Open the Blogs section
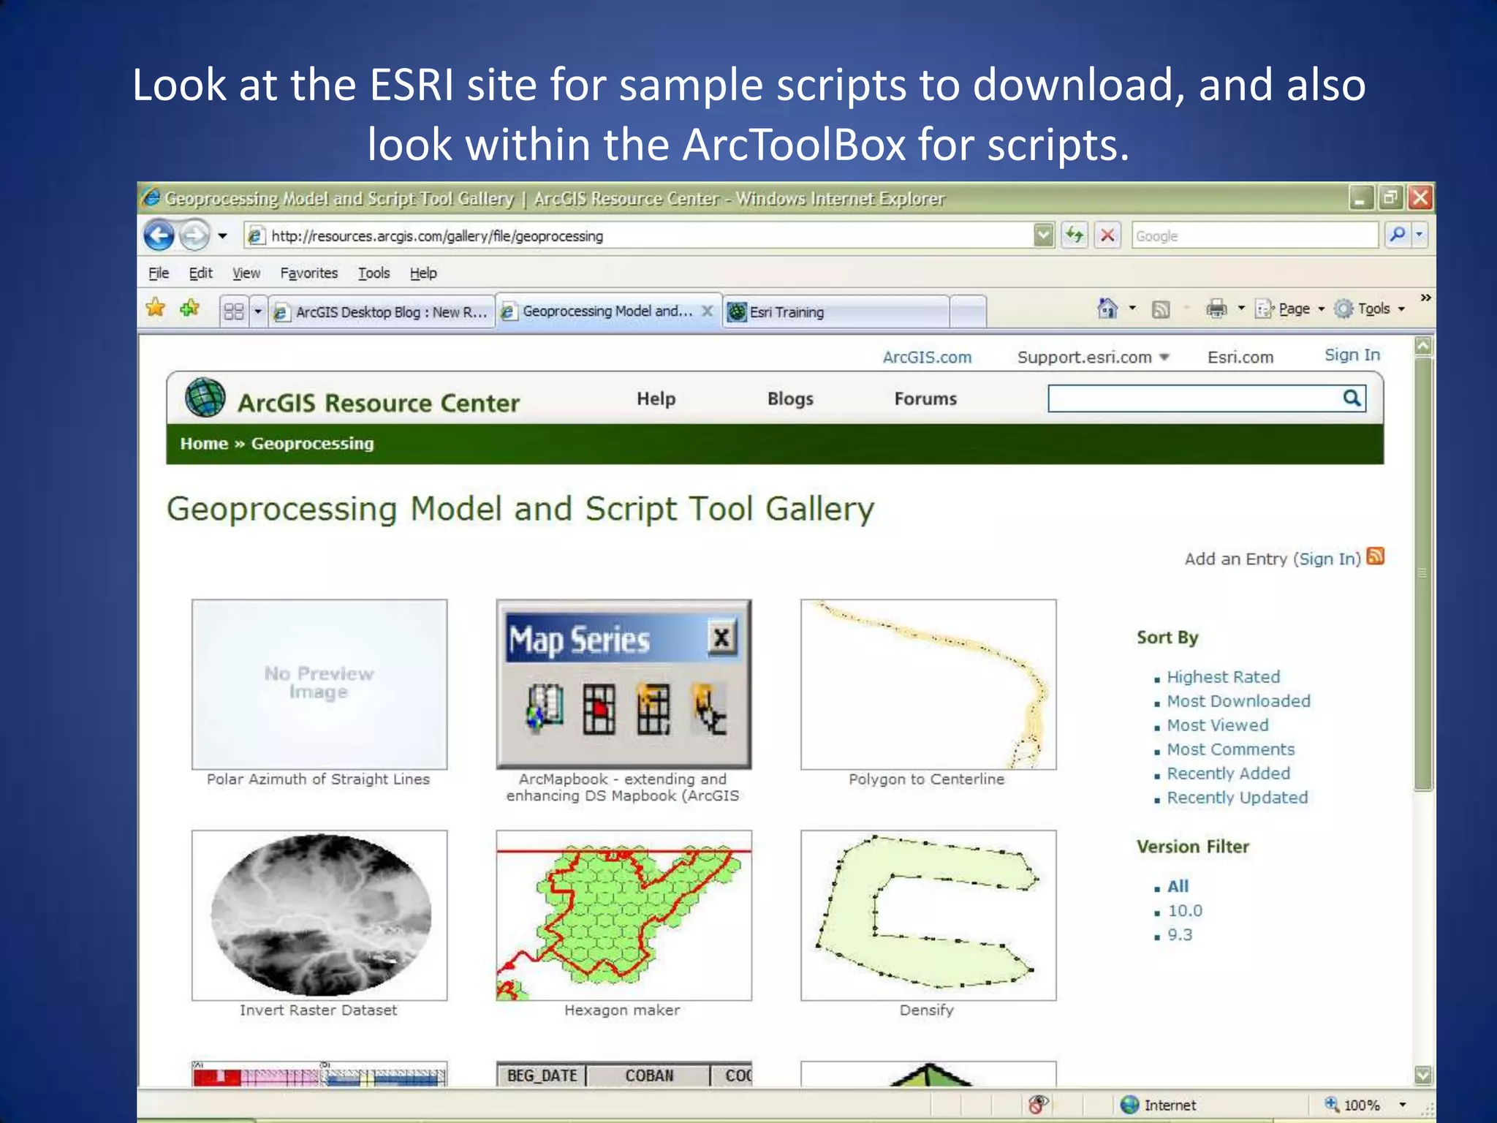The width and height of the screenshot is (1497, 1123). coord(790,398)
